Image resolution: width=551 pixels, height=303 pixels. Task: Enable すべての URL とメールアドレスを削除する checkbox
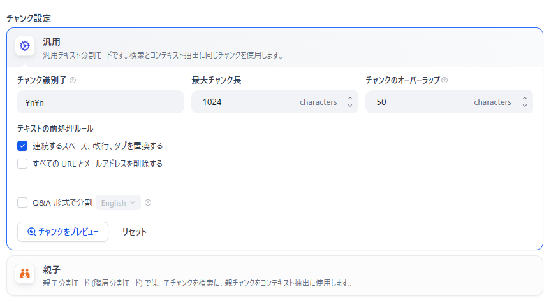(x=22, y=164)
